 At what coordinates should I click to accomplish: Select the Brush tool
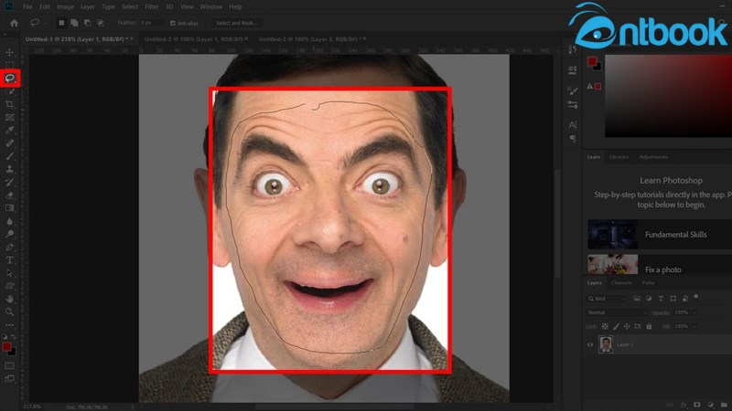click(x=9, y=156)
